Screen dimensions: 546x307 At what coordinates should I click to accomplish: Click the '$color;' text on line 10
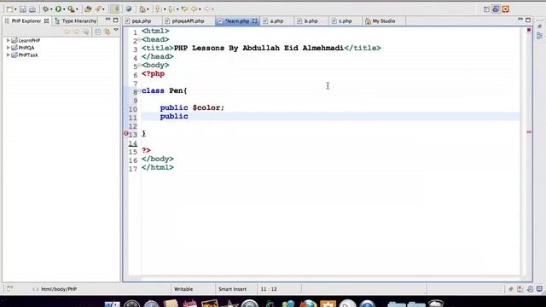coord(208,108)
